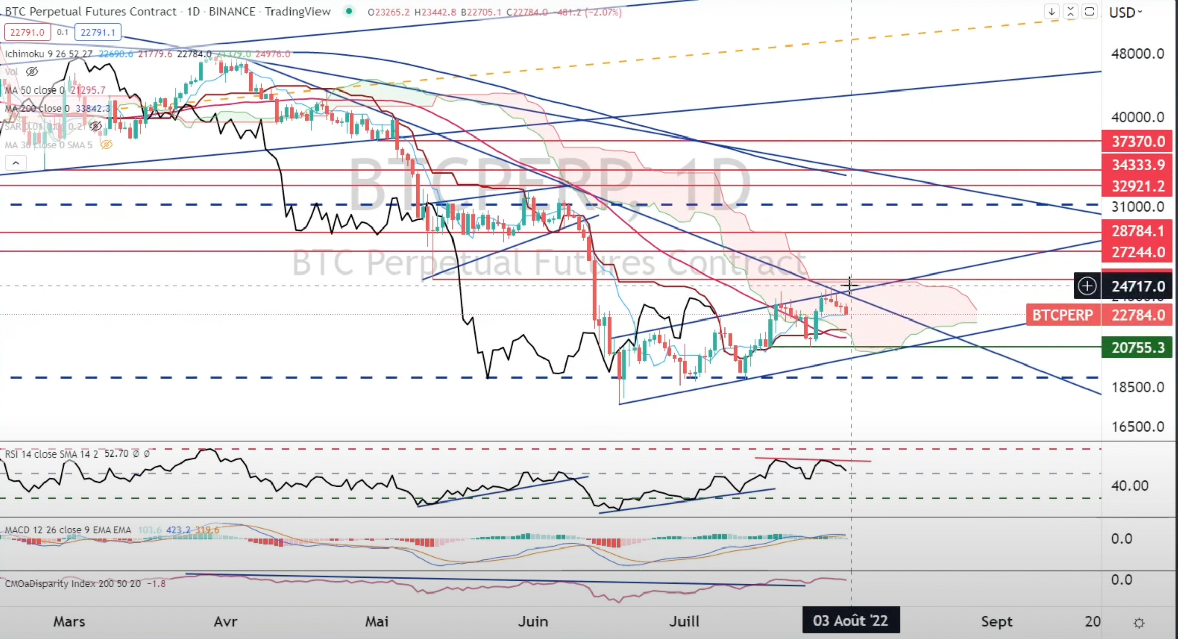The width and height of the screenshot is (1178, 639).
Task: Select the MA 50 close legend entry
Action: (x=34, y=90)
